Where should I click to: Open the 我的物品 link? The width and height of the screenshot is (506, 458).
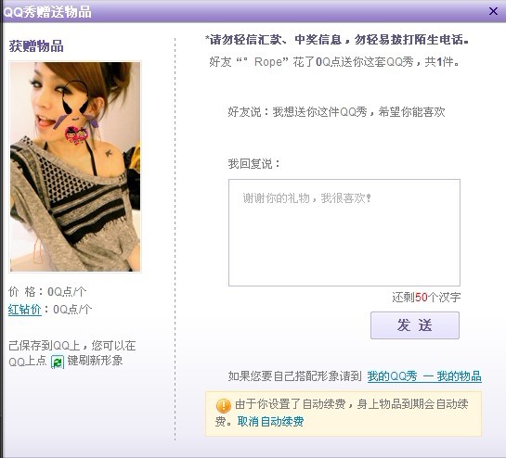pyautogui.click(x=459, y=376)
